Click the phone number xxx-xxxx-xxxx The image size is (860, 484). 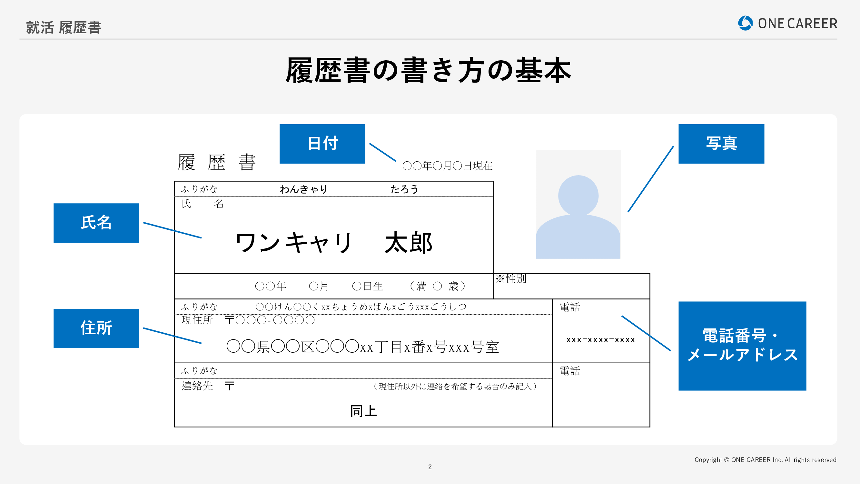click(x=601, y=340)
